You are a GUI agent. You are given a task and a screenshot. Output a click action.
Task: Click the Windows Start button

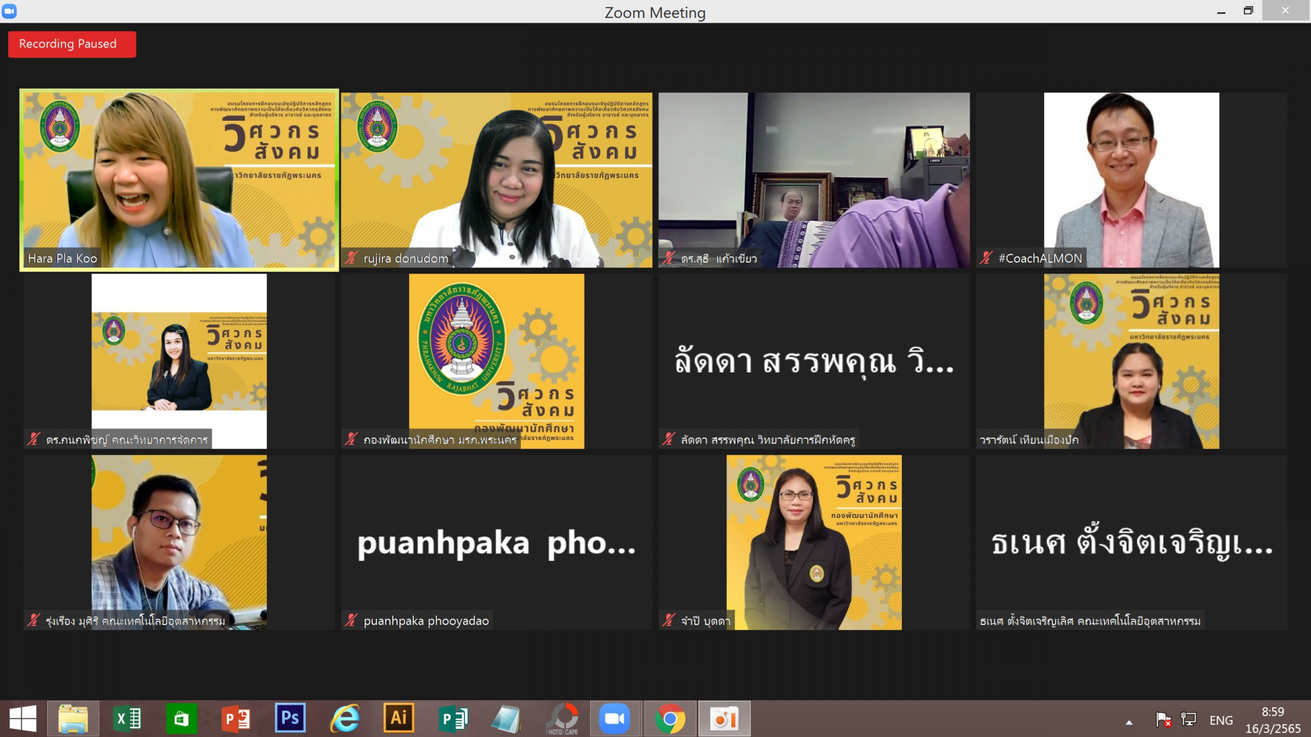click(23, 719)
